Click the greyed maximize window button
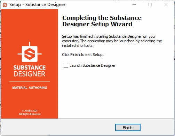The width and height of the screenshot is (175, 136). click(x=150, y=5)
